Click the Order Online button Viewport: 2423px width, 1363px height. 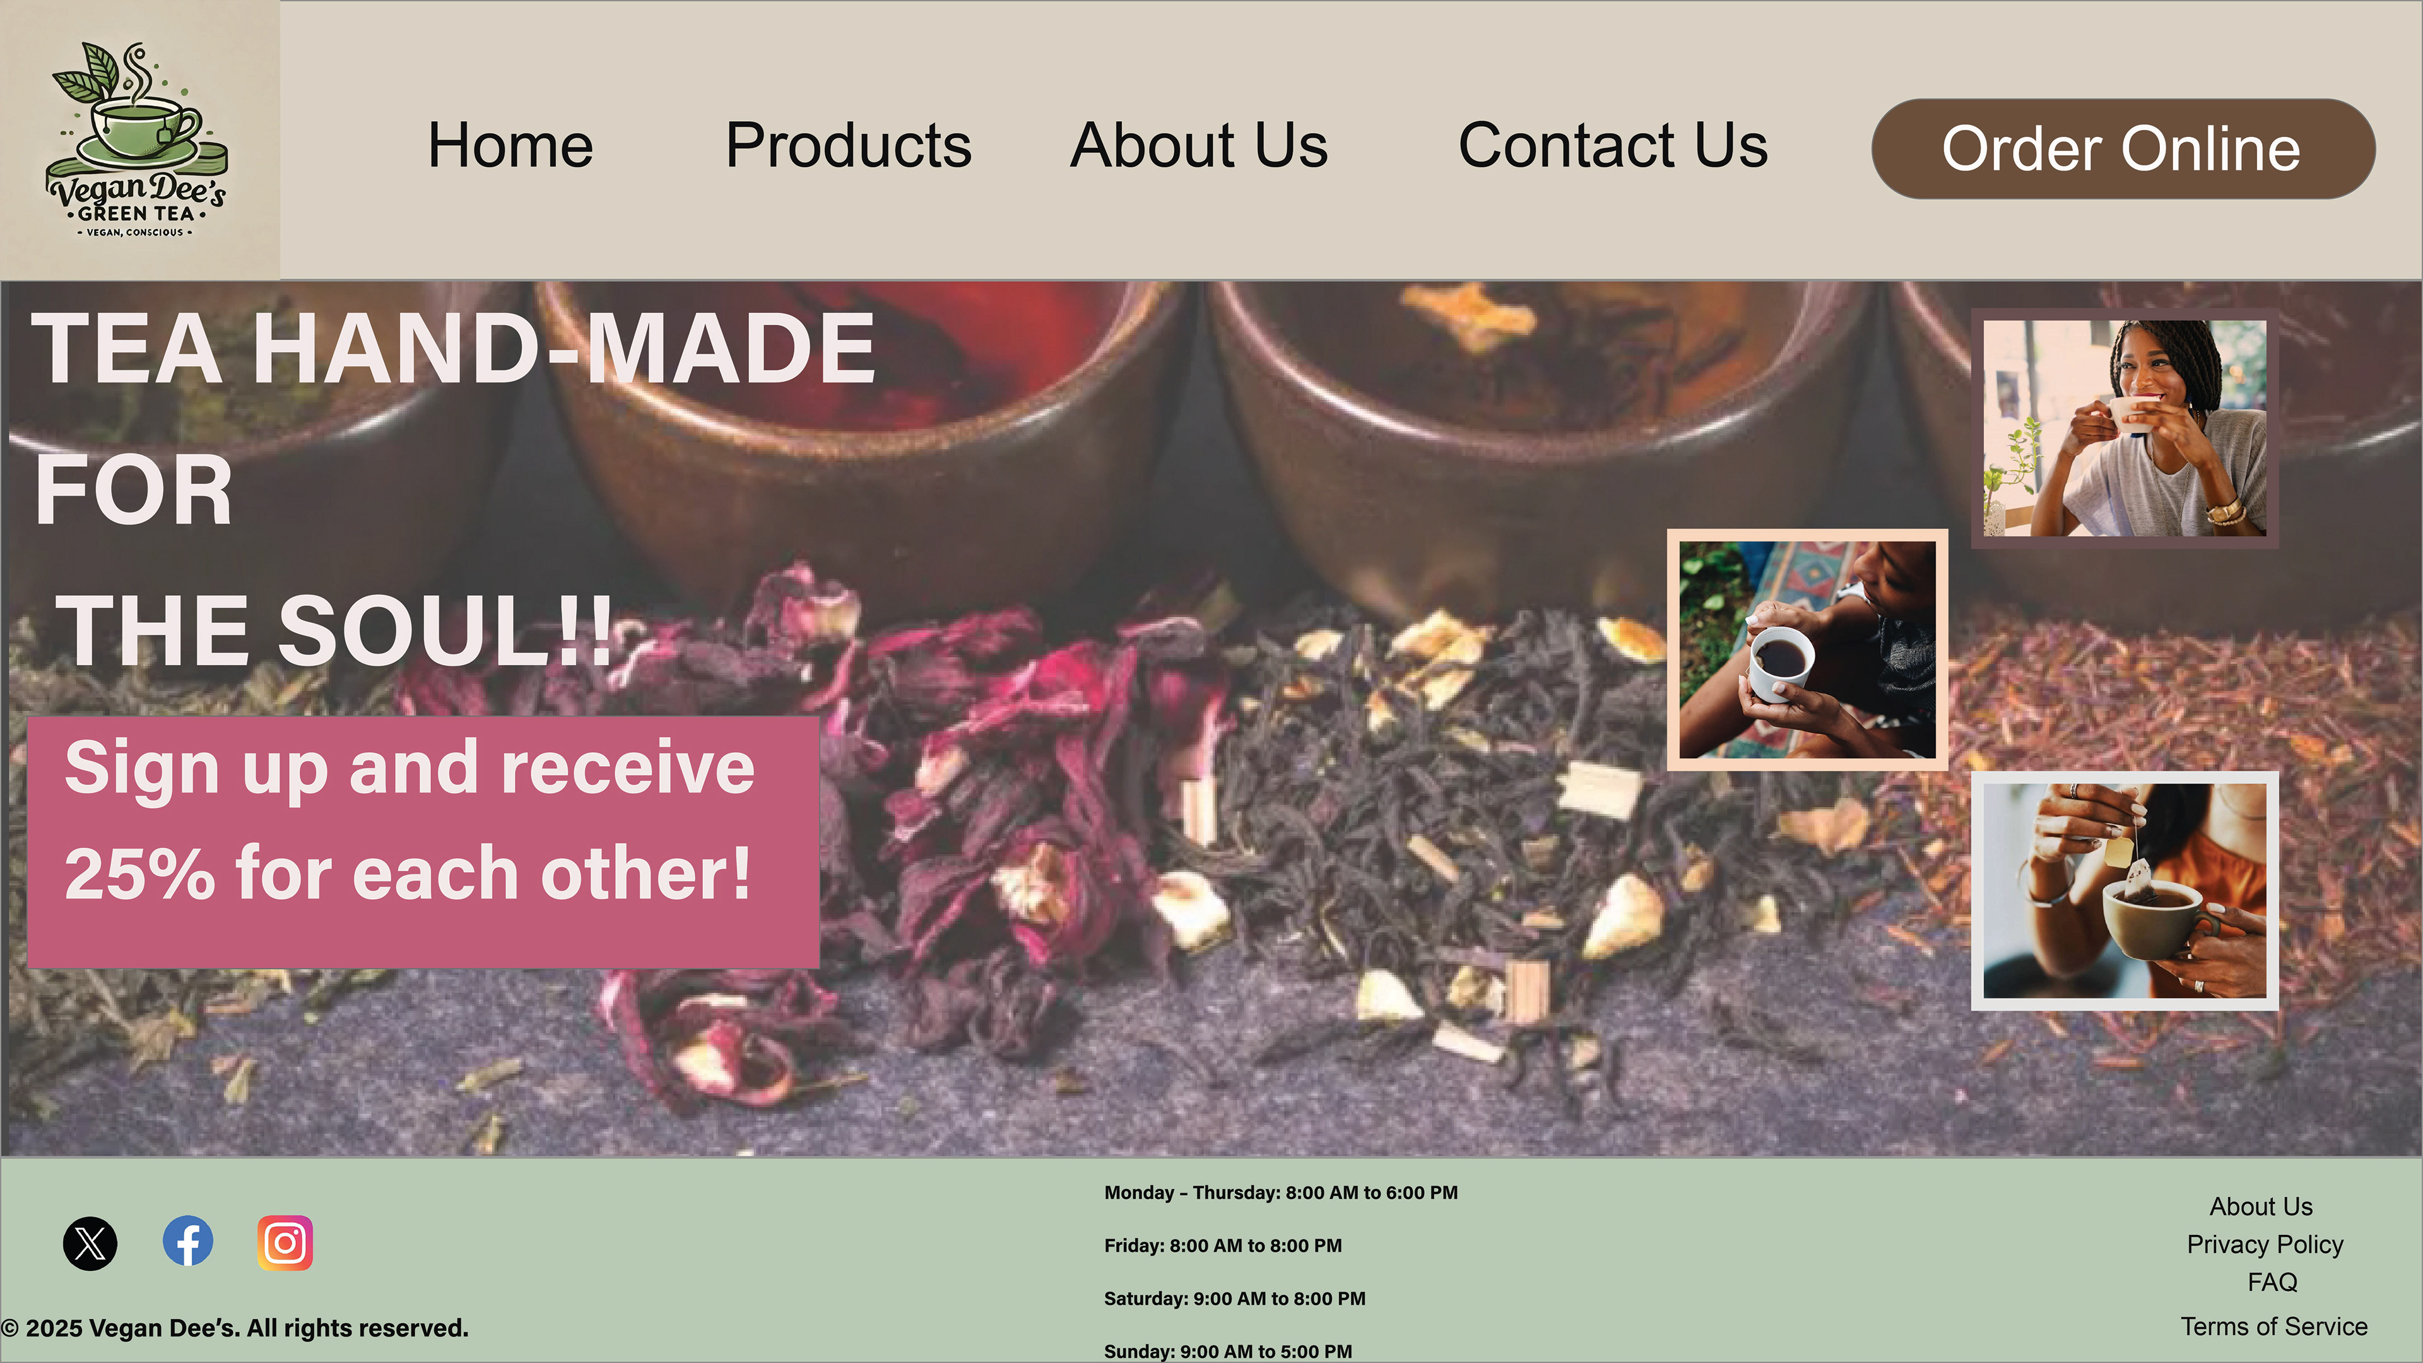point(2123,149)
